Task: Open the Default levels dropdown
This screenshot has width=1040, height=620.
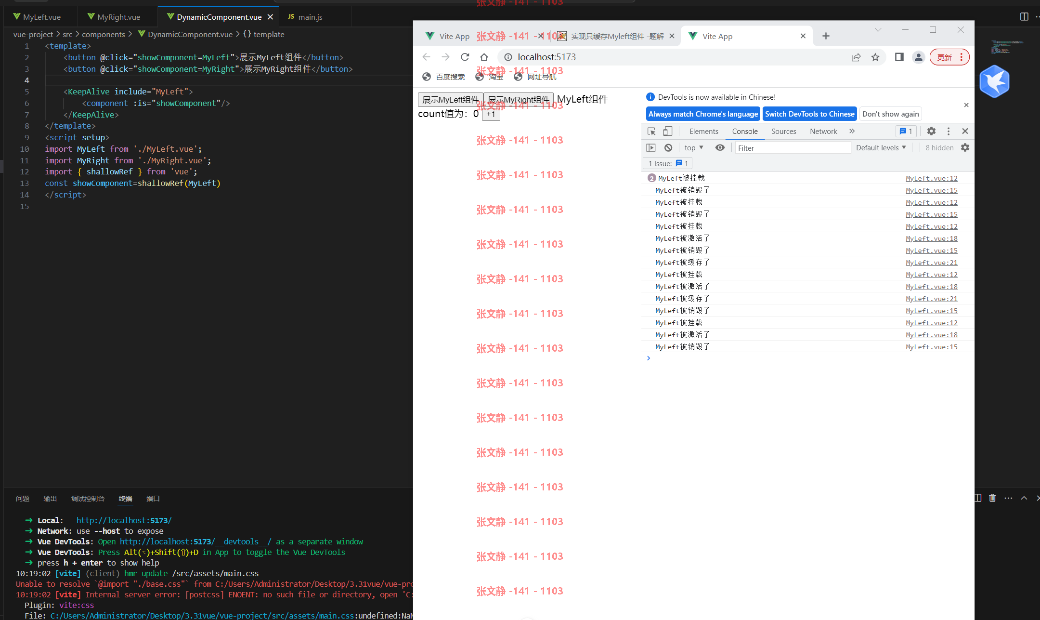Action: (881, 148)
